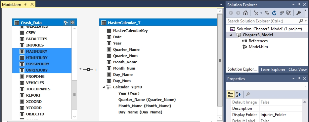This screenshot has width=309, height=122.
Task: Switch to the Team Explorer tab
Action: (x=273, y=69)
